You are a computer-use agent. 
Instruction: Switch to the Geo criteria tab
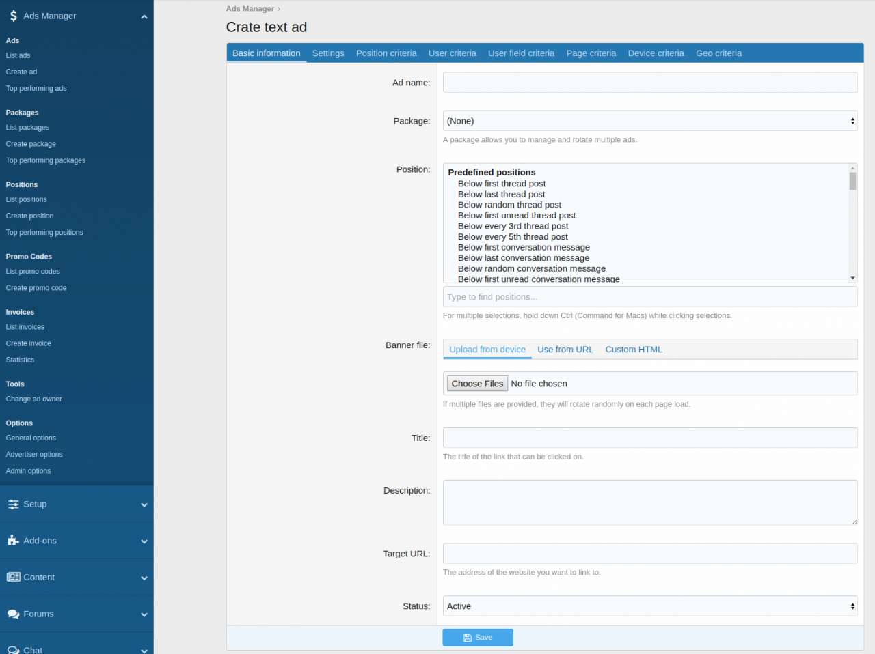click(718, 53)
